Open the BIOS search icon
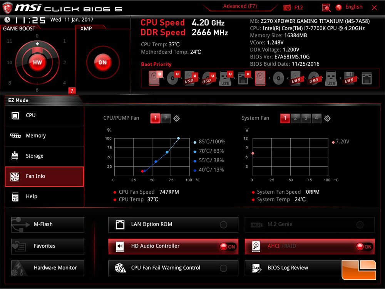 pyautogui.click(x=326, y=8)
